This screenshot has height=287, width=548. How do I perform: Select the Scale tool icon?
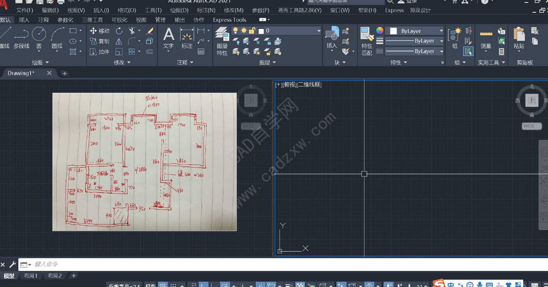click(x=119, y=52)
